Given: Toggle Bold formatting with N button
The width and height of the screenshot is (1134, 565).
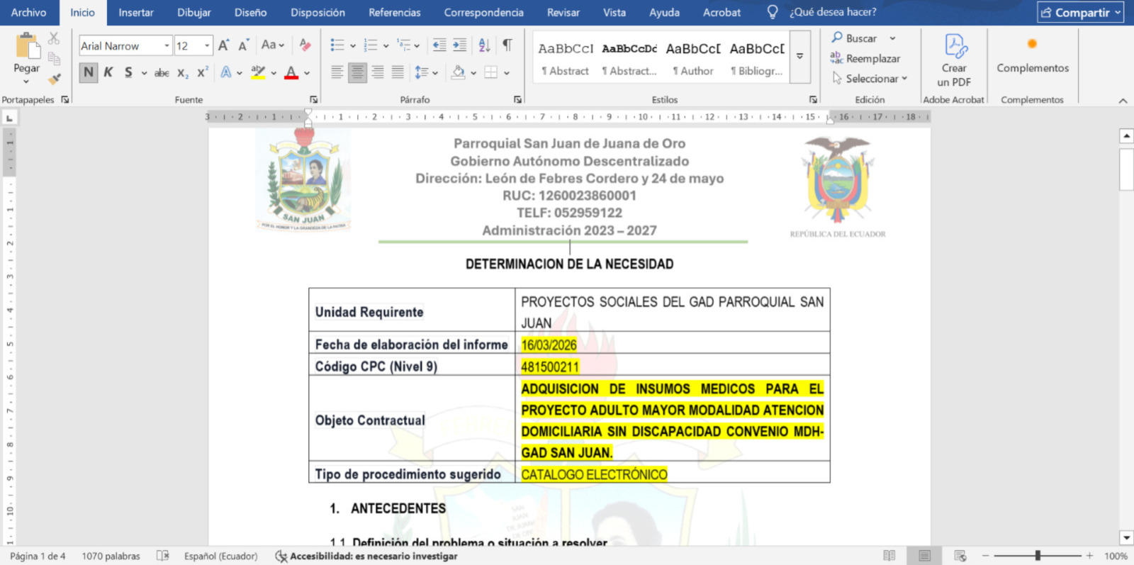Looking at the screenshot, I should pyautogui.click(x=88, y=72).
